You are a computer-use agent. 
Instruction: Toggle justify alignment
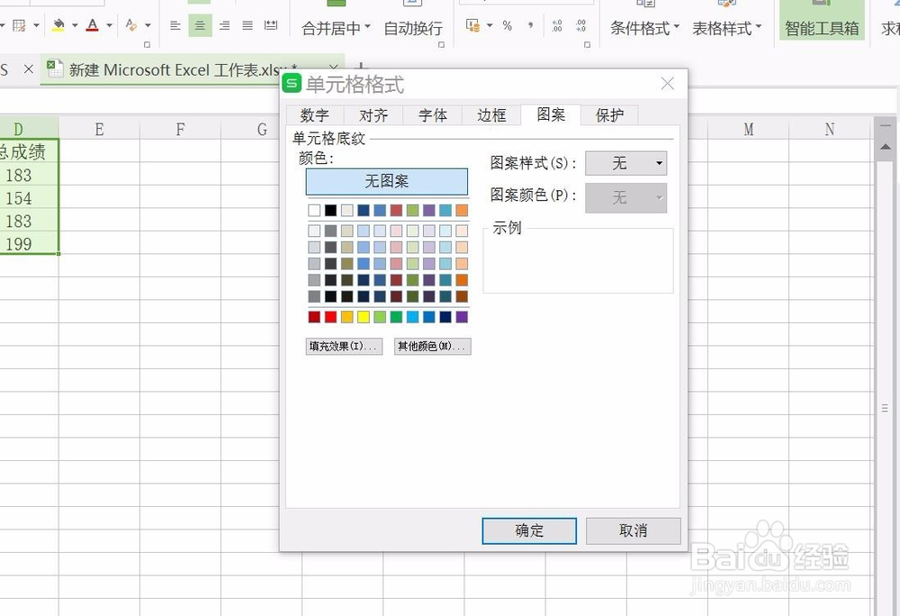247,25
